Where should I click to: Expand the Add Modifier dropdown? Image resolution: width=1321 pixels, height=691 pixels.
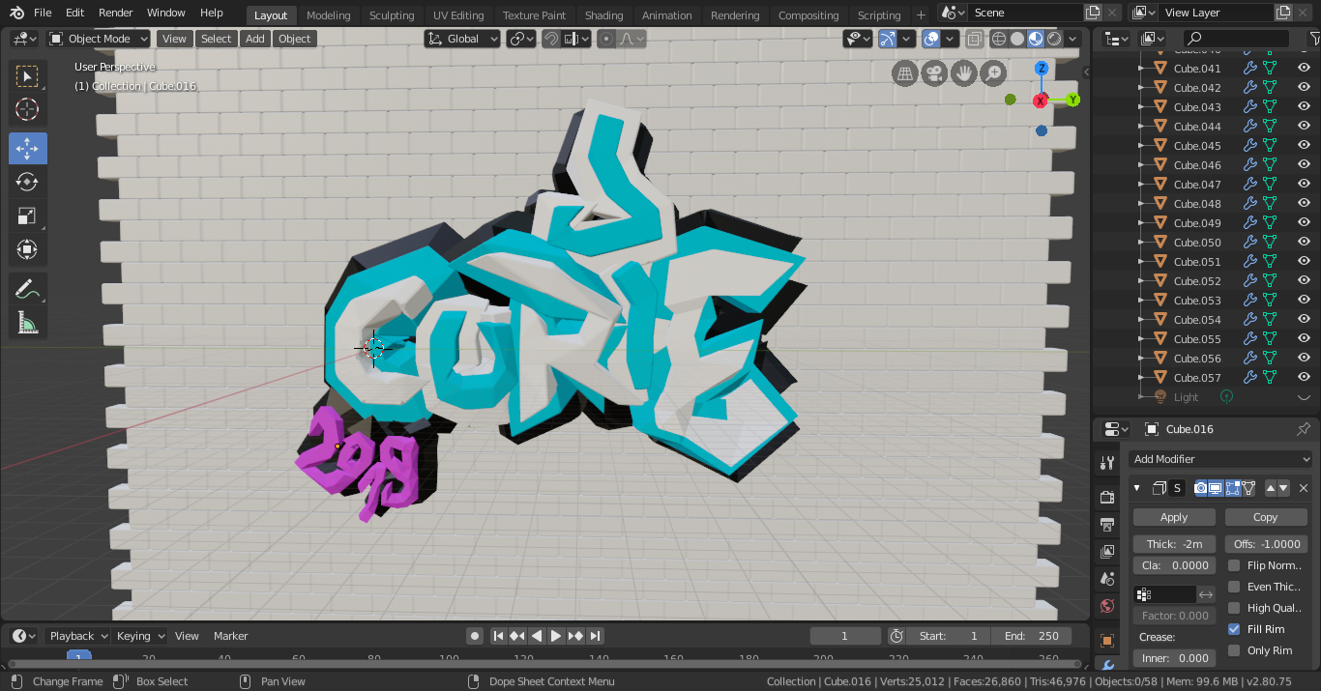1220,459
